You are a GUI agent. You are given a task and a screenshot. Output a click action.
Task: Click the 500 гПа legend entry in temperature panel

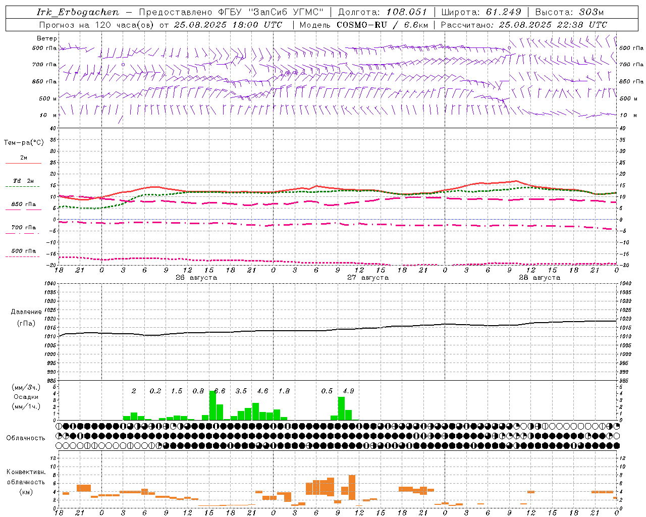tap(24, 251)
